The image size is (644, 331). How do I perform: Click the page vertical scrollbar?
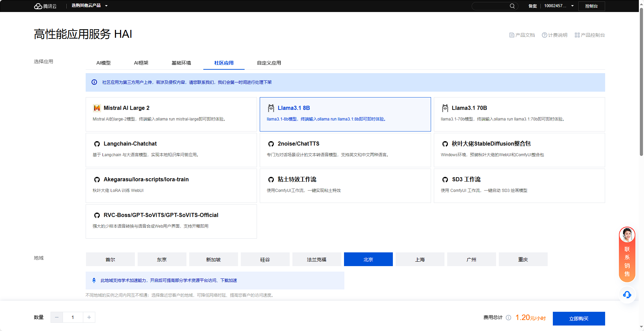point(641,82)
